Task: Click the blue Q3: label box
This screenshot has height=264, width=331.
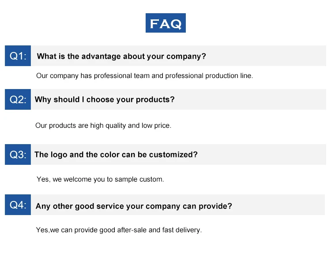Action: 18,155
